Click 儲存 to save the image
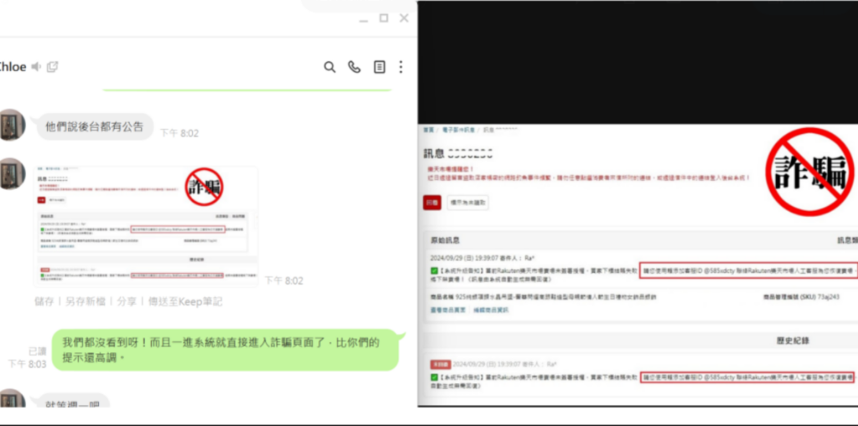This screenshot has height=426, width=858. (x=45, y=301)
